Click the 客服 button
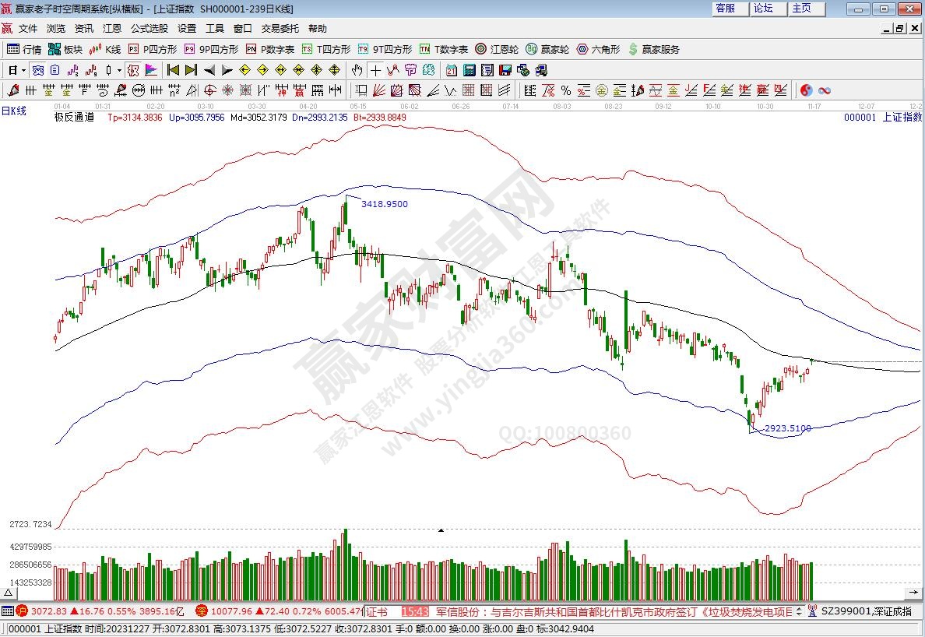Image resolution: width=925 pixels, height=637 pixels. point(725,9)
